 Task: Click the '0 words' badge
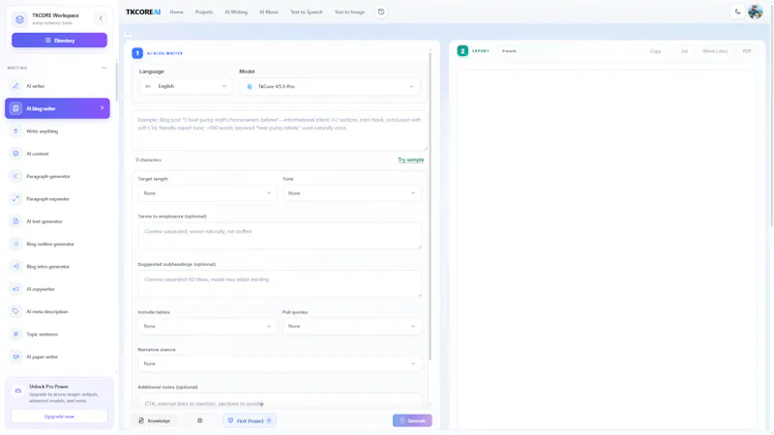[509, 51]
